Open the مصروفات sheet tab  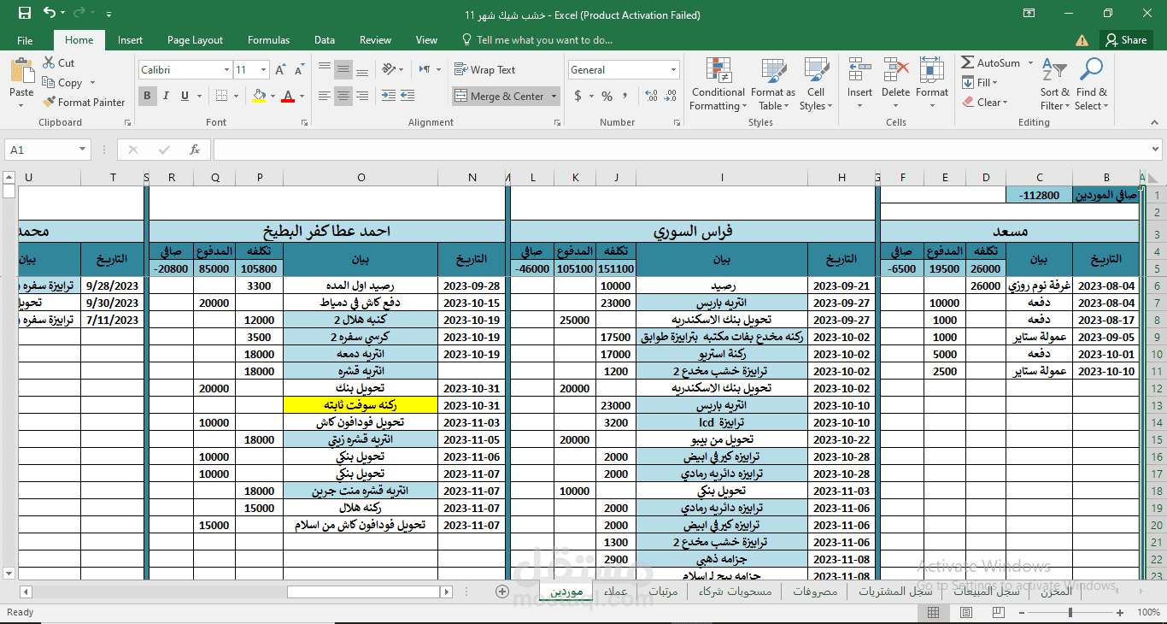click(x=815, y=592)
